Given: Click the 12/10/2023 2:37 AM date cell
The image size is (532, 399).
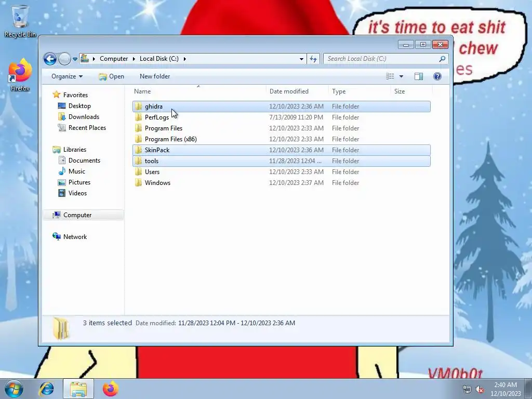Looking at the screenshot, I should (x=296, y=182).
